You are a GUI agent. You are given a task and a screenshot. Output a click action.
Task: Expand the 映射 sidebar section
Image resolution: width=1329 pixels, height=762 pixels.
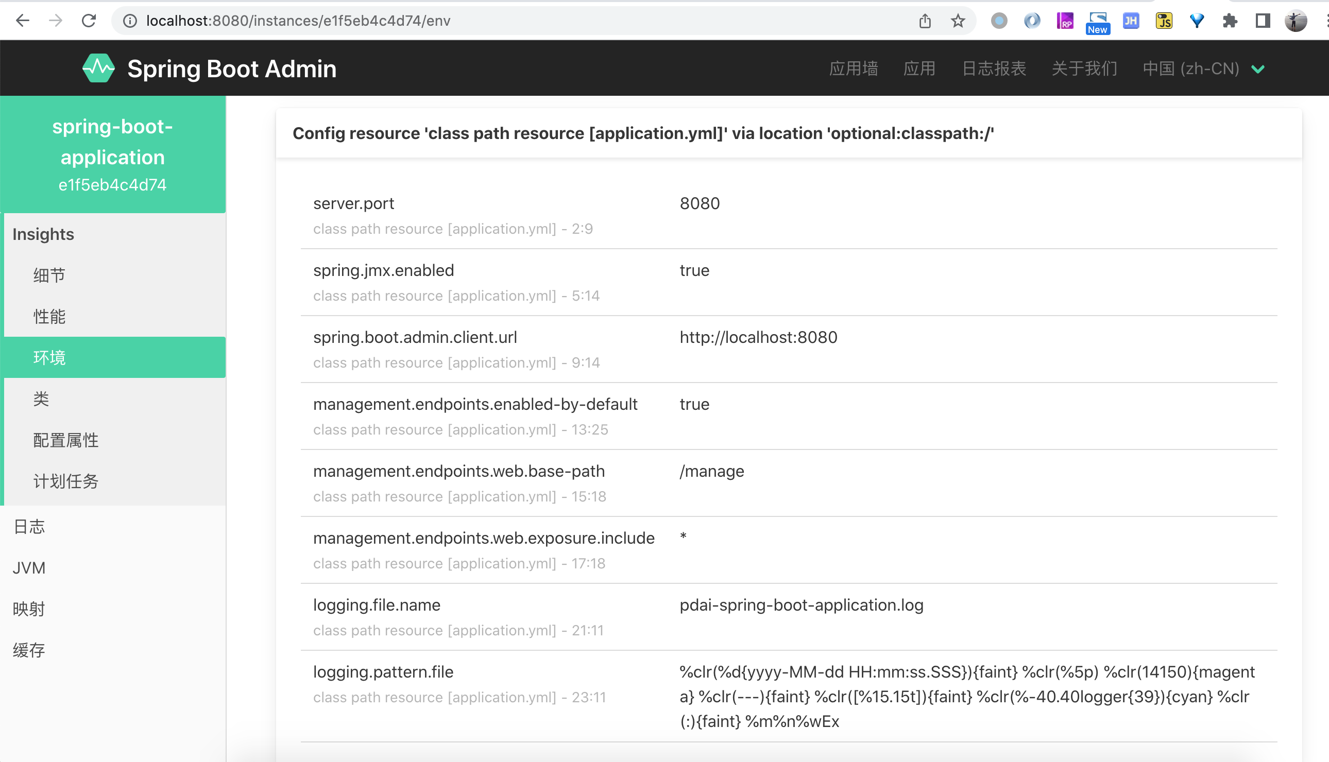click(x=112, y=609)
